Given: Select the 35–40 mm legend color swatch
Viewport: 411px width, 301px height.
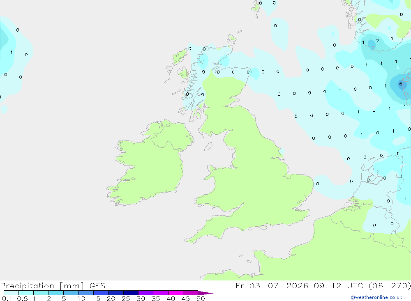Looking at the screenshot, I should point(161,293).
